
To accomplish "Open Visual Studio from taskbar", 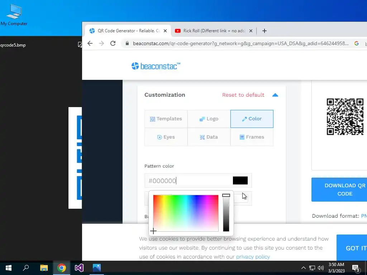I will click(79, 268).
